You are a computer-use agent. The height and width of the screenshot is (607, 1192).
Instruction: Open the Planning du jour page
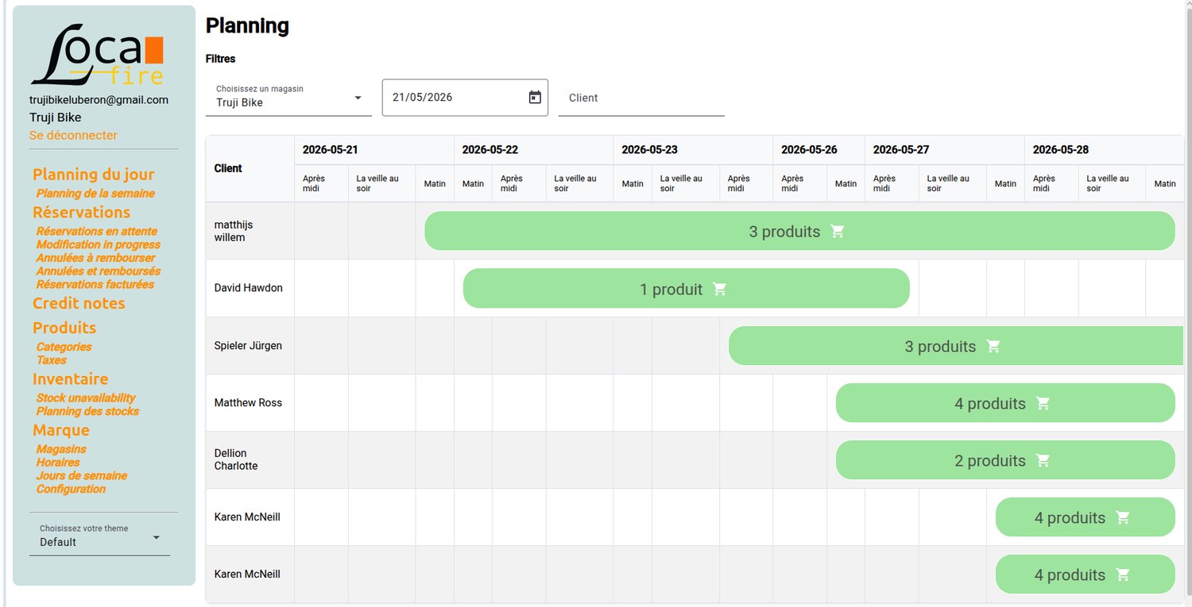click(94, 175)
